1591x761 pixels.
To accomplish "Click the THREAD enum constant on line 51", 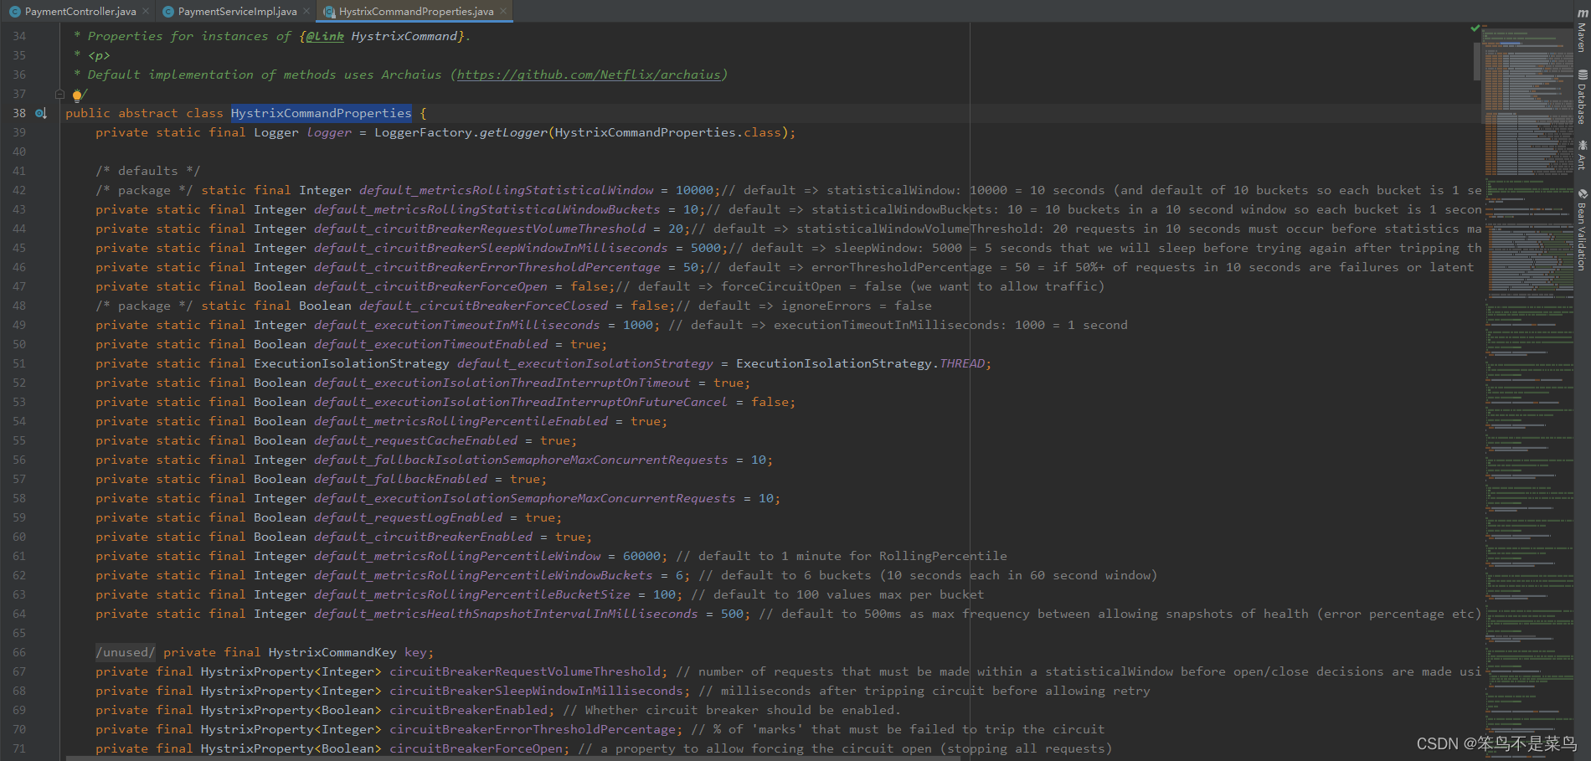I will (962, 363).
